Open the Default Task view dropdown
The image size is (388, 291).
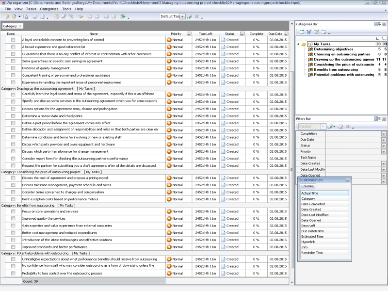(x=183, y=16)
